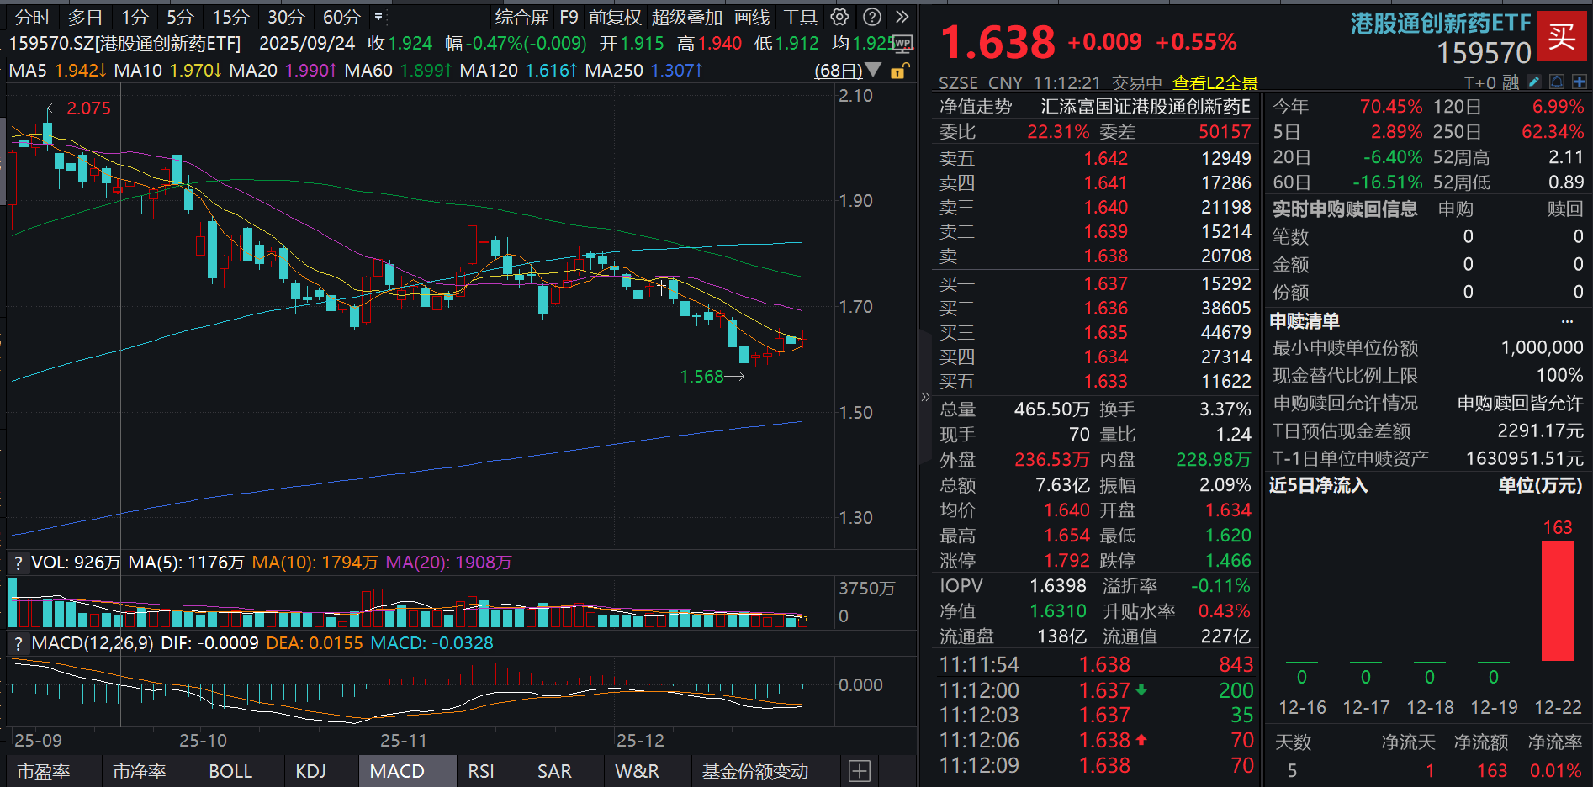The image size is (1593, 787).
Task: Toggle the yellow lock icon on the chart
Action: (x=900, y=71)
